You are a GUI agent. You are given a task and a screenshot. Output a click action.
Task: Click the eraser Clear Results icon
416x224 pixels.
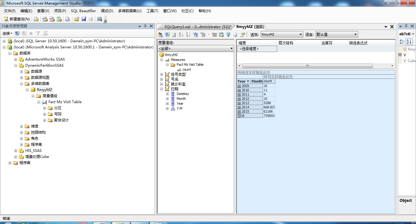click(x=235, y=34)
